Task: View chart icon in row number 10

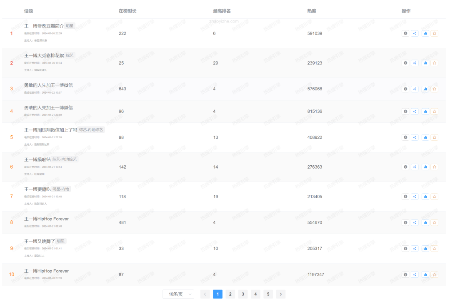Action: (x=425, y=274)
